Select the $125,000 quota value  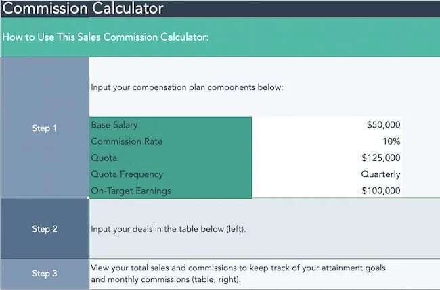(381, 158)
